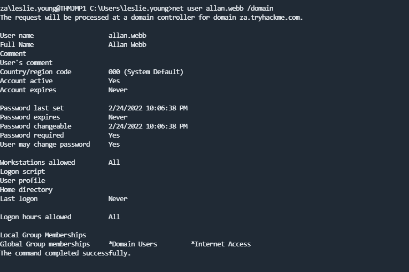Viewport: 409px width, 272px height.
Task: Click the Password last set timestamp
Action: 148,108
